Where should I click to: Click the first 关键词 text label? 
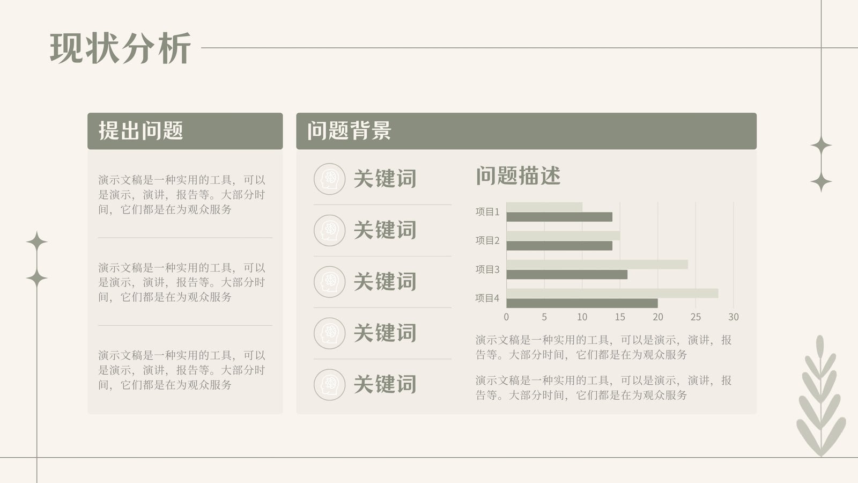(385, 179)
